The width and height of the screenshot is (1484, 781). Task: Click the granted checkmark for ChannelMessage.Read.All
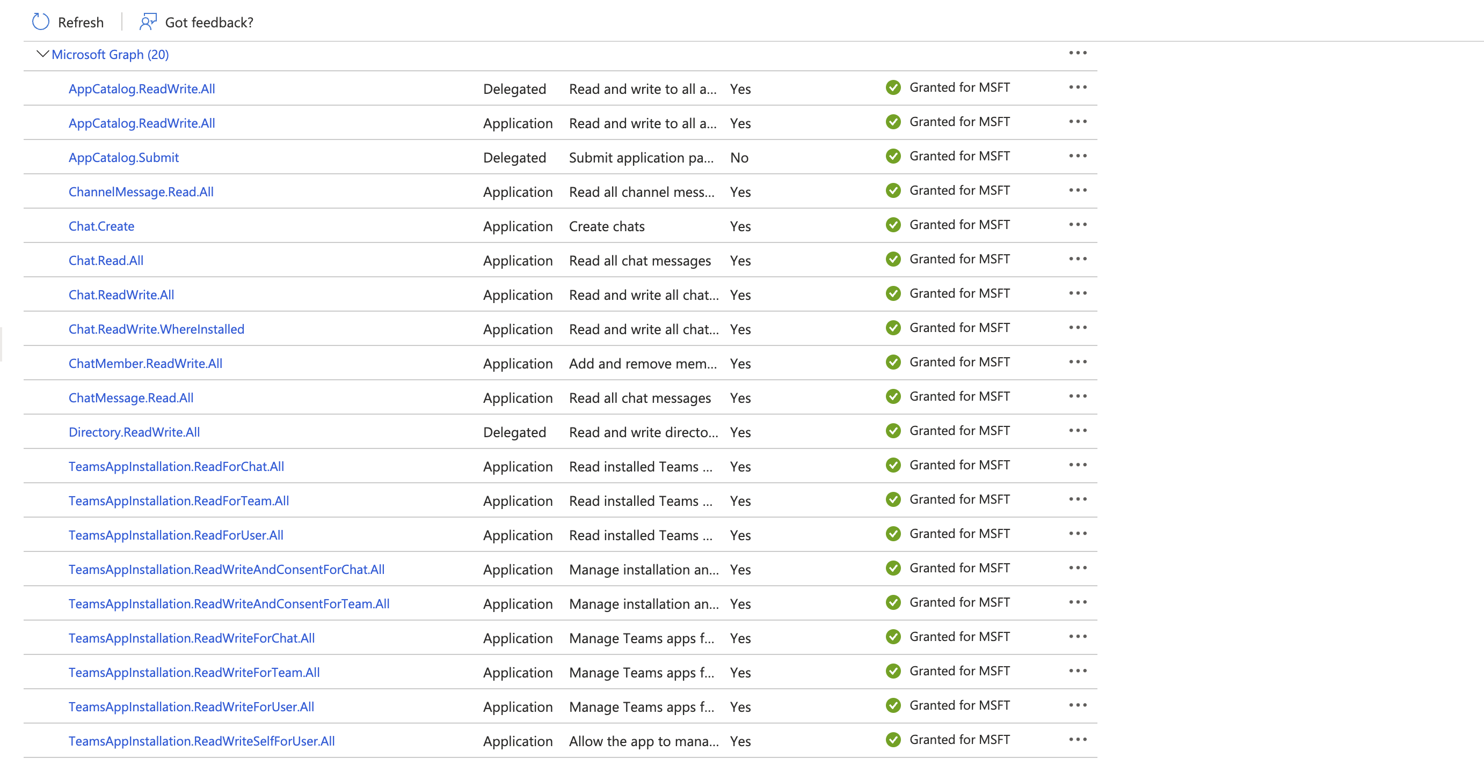pos(893,190)
